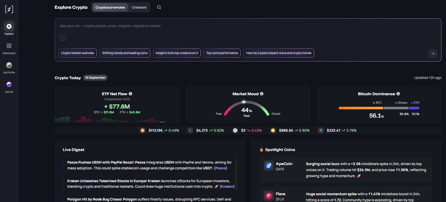This screenshot has width=446, height=202.
Task: Select Crypto market overview suggestion
Action: [78, 53]
